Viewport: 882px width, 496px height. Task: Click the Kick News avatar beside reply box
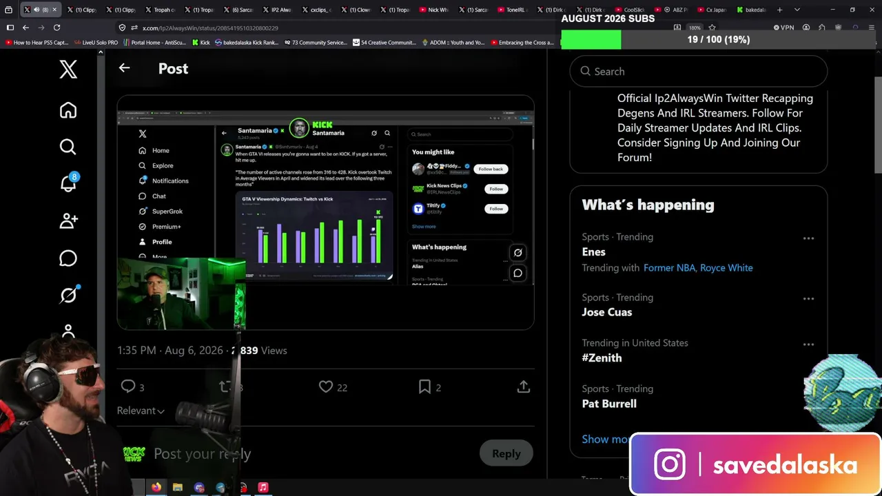pos(134,453)
